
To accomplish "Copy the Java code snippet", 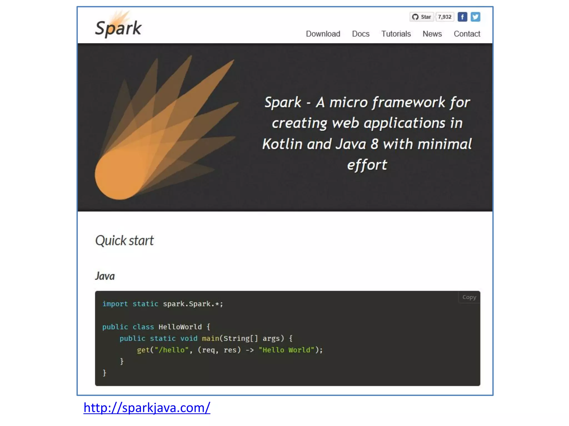I will pyautogui.click(x=469, y=297).
